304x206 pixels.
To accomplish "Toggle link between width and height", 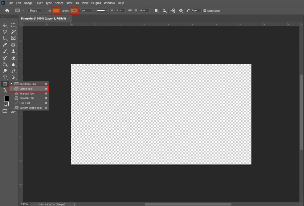I will tap(130, 10).
